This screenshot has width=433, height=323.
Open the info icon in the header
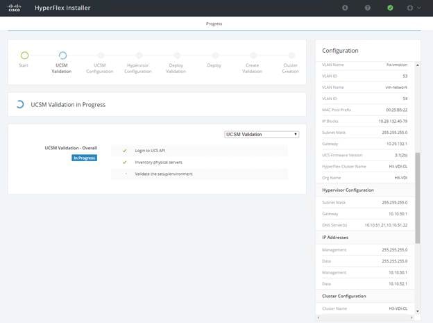[x=345, y=8]
